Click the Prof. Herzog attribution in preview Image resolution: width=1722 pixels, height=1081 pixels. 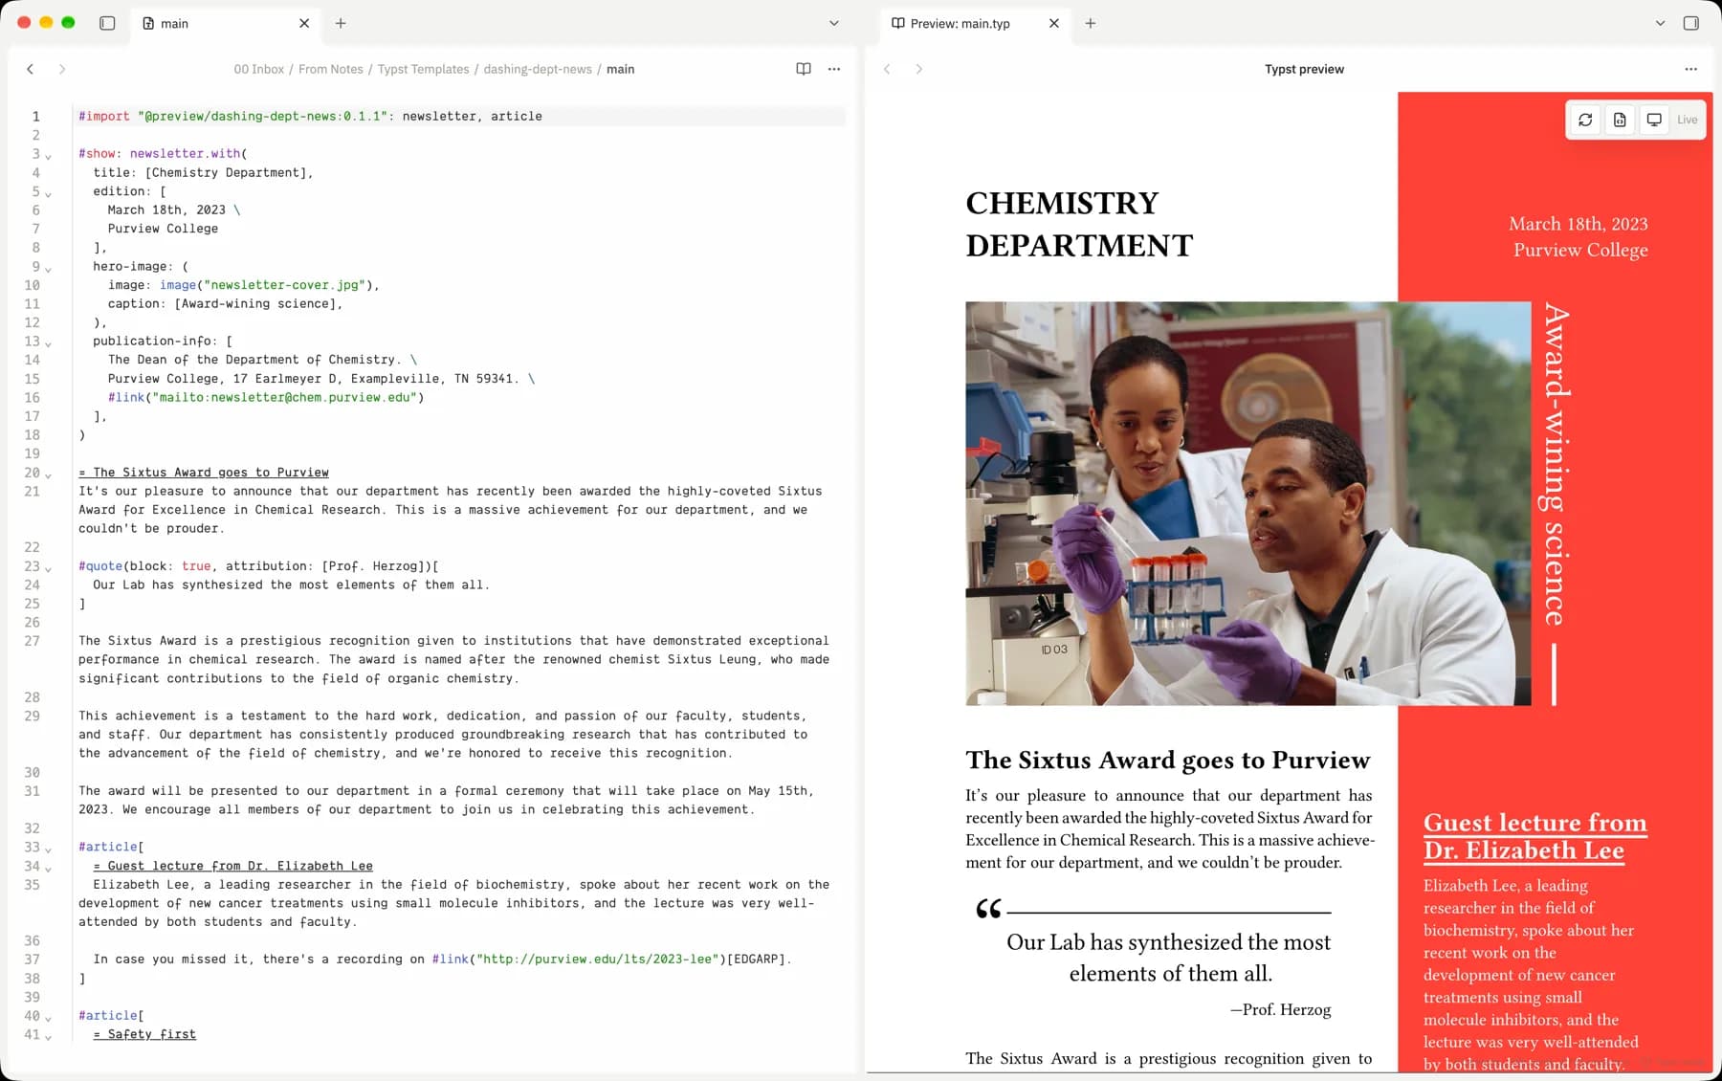pyautogui.click(x=1280, y=1009)
